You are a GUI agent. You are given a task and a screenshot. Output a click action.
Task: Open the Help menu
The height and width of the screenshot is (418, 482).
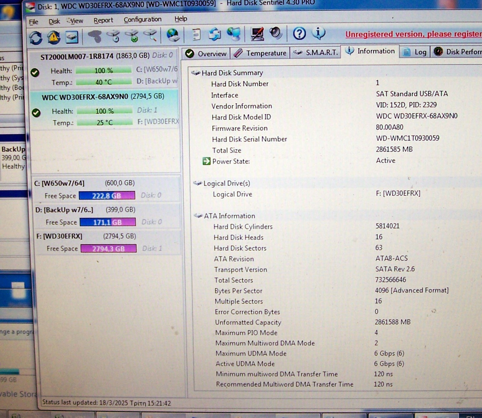pos(181,19)
